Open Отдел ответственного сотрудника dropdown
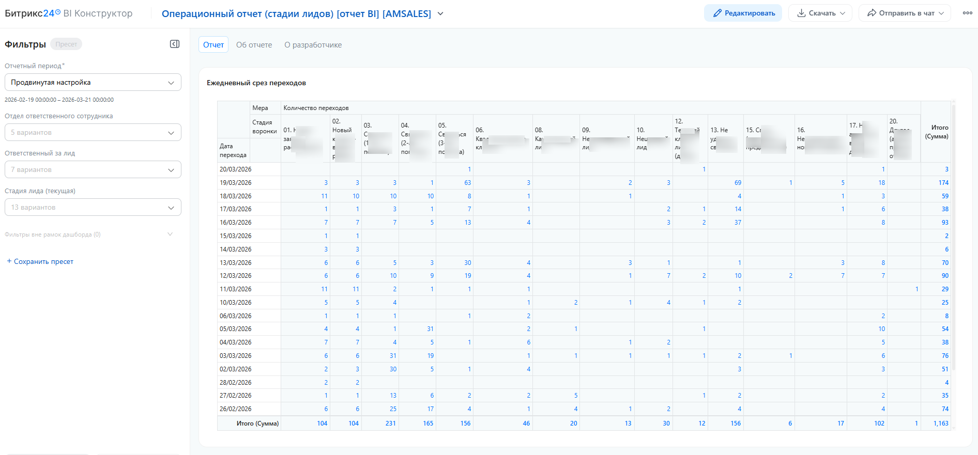This screenshot has width=978, height=455. tap(93, 132)
